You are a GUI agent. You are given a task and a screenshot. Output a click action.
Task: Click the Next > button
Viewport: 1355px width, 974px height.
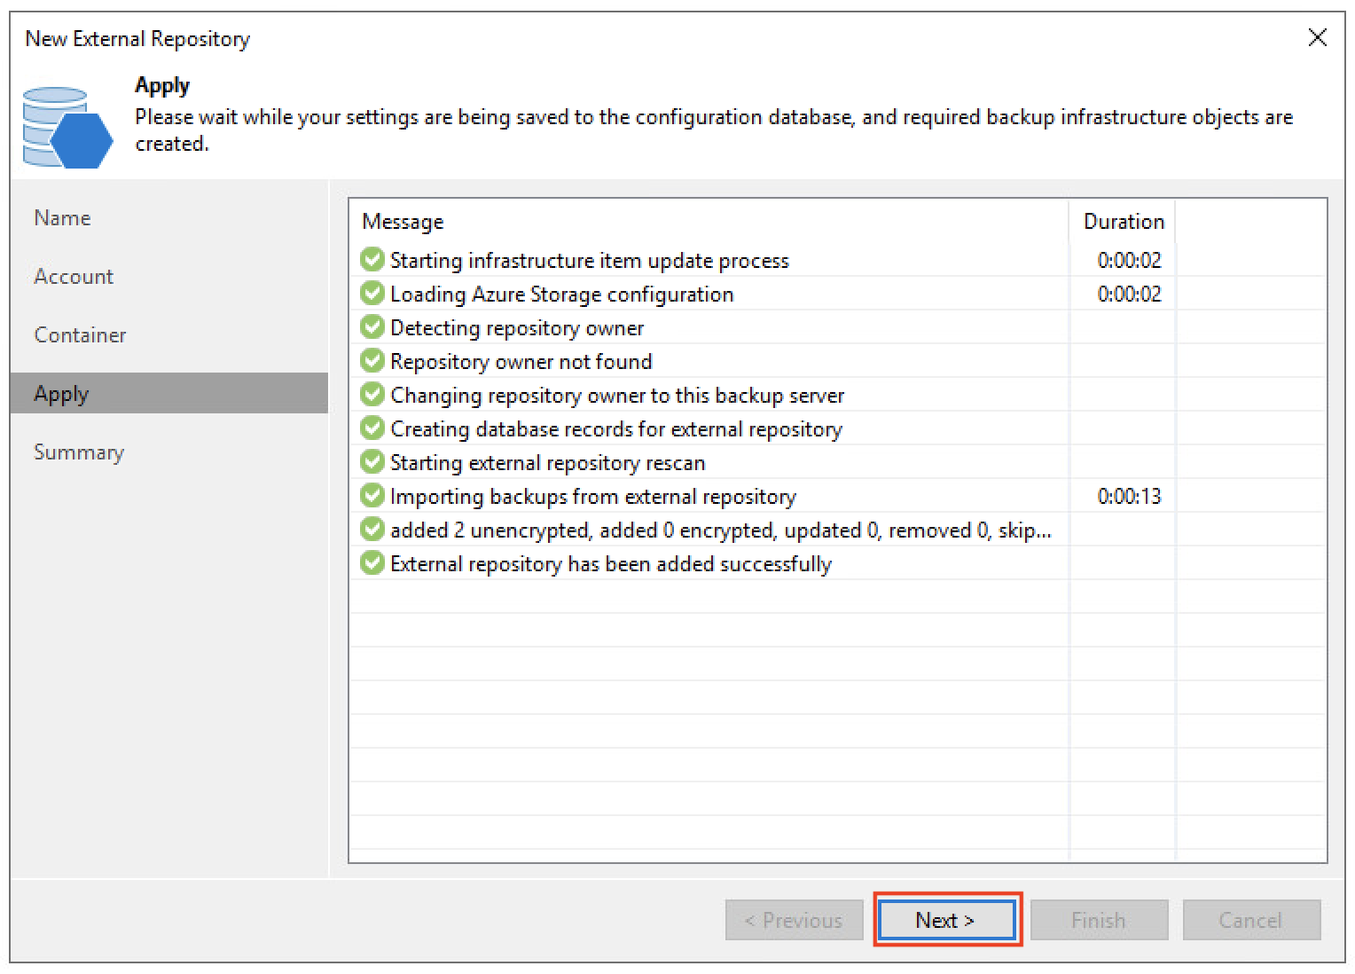[946, 920]
